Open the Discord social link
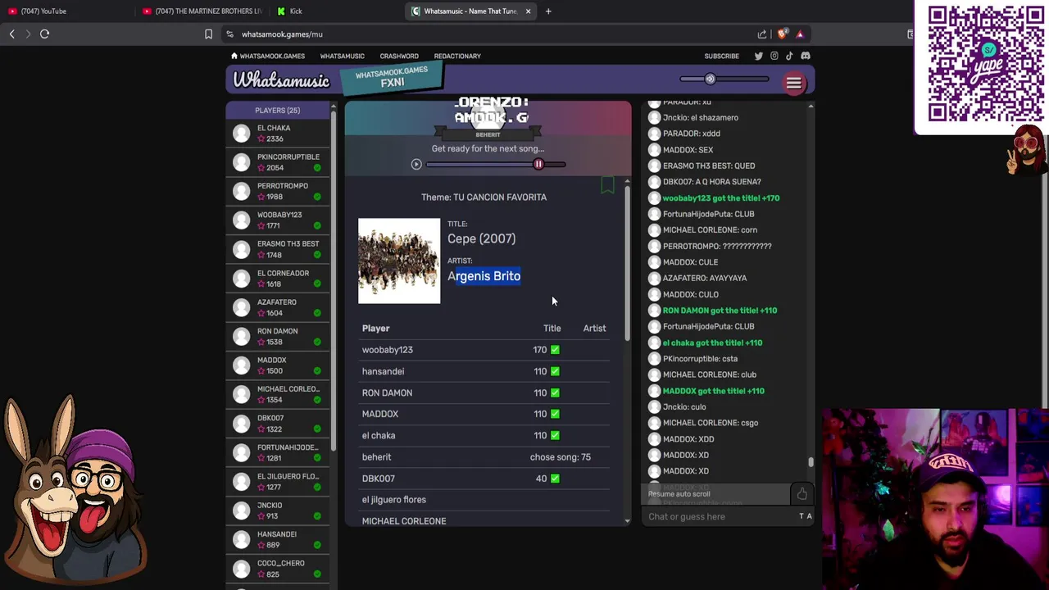The width and height of the screenshot is (1049, 590). point(806,56)
